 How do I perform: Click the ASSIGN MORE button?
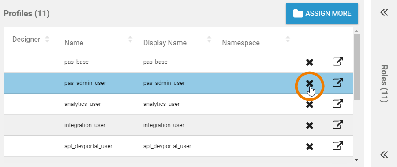pyautogui.click(x=322, y=13)
